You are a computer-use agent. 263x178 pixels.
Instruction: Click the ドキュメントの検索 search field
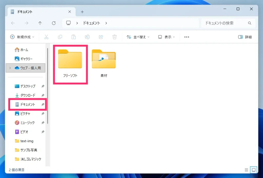[x=228, y=23]
